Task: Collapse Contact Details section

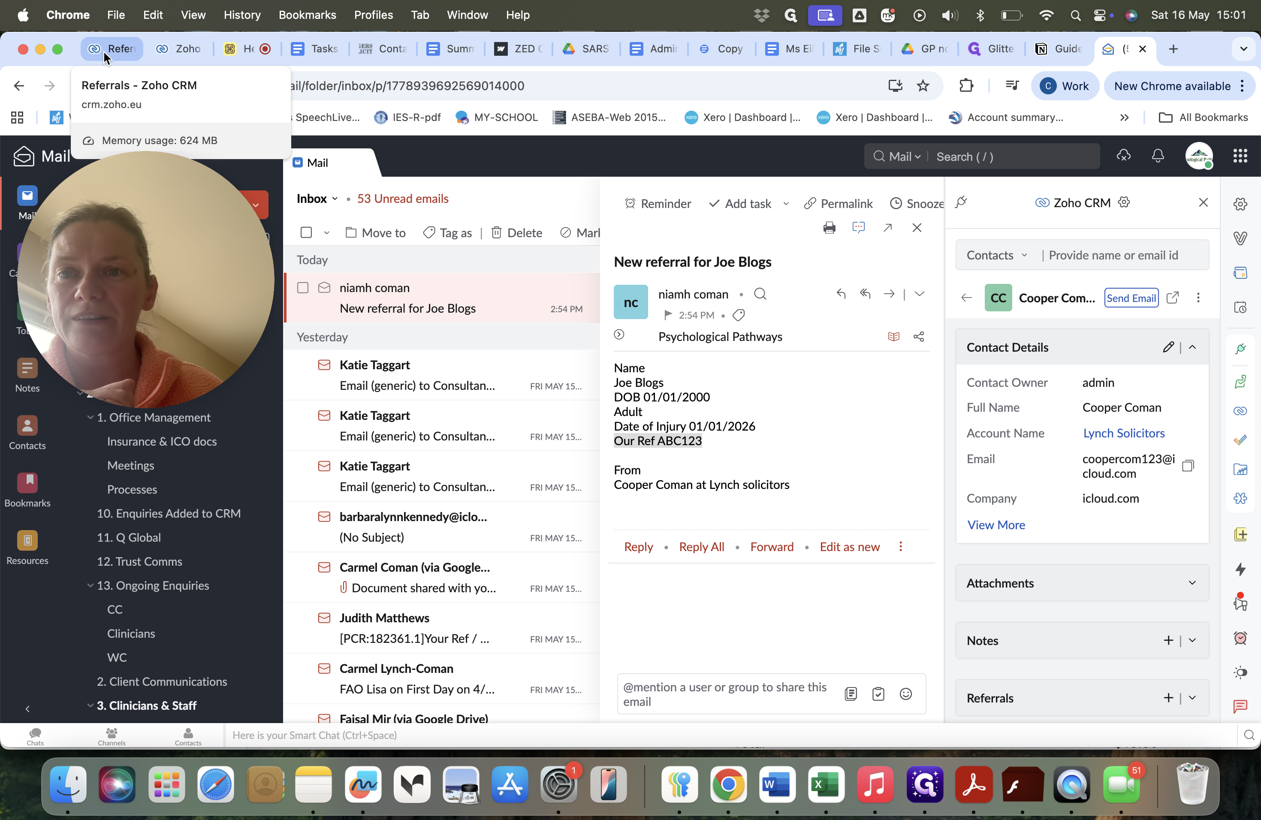Action: [1192, 347]
